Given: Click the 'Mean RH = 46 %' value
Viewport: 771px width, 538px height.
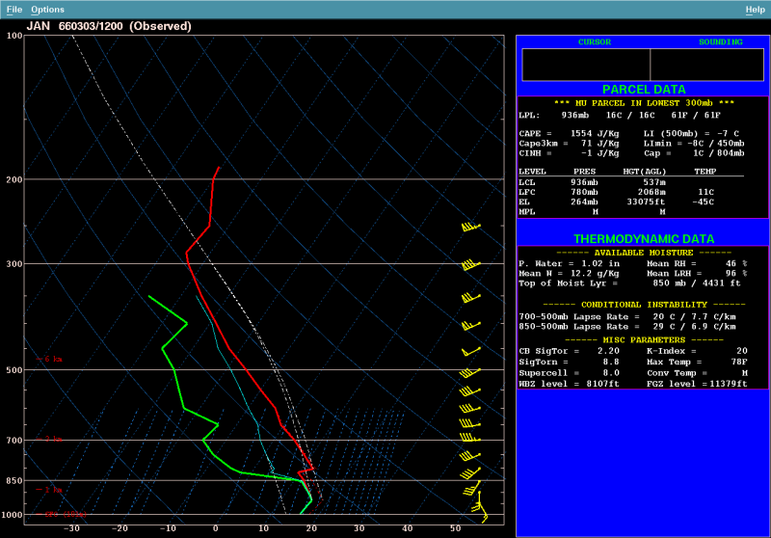Looking at the screenshot, I should coord(697,263).
